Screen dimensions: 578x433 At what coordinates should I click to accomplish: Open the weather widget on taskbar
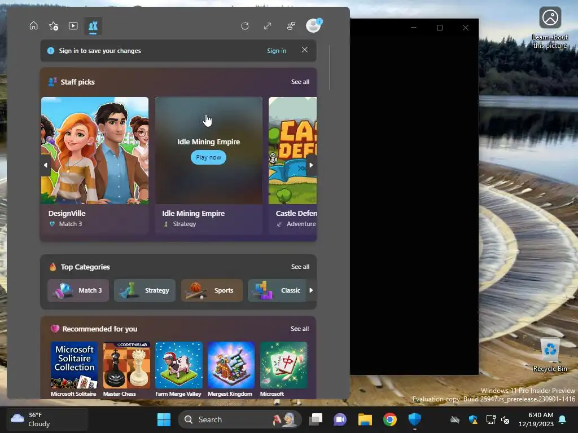pyautogui.click(x=47, y=419)
